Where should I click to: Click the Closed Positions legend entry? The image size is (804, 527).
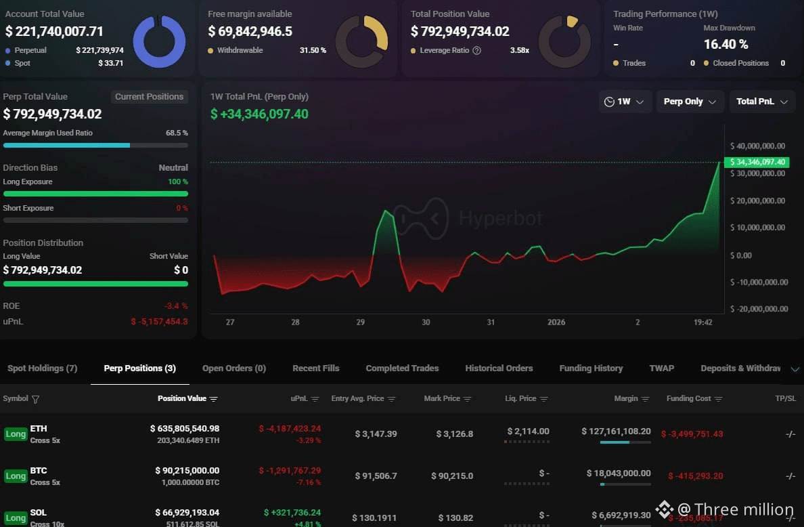[x=744, y=63]
